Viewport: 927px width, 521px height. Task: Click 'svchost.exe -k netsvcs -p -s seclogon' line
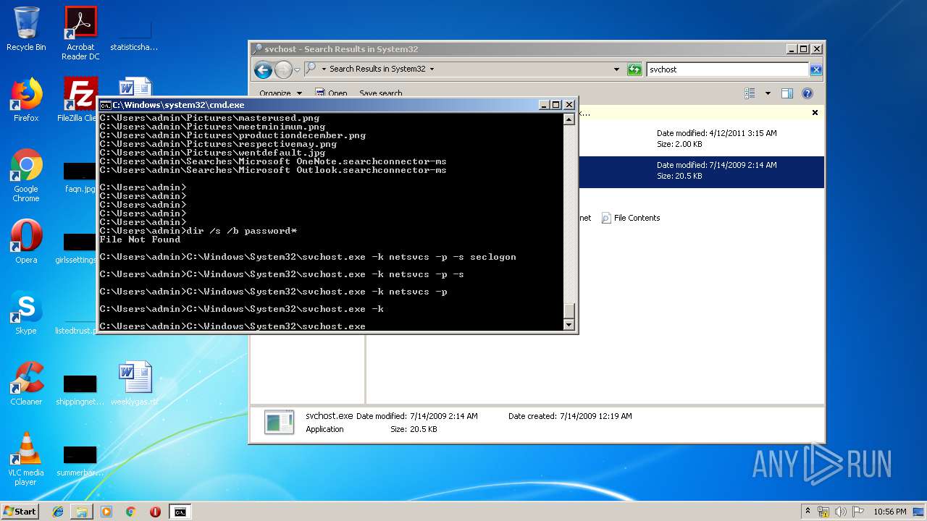point(308,257)
